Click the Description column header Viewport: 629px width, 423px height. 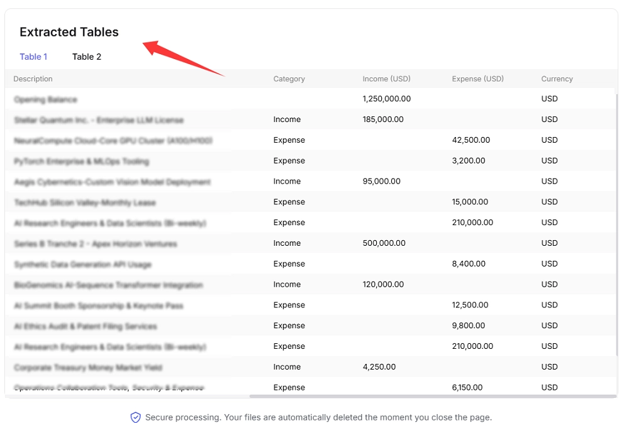[x=33, y=79]
